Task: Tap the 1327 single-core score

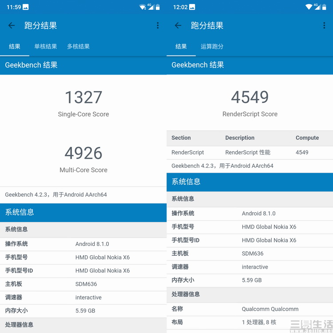Action: point(83,97)
